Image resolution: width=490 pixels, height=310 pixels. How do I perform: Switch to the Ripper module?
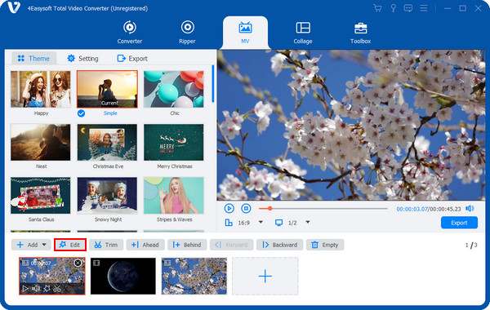pos(187,32)
